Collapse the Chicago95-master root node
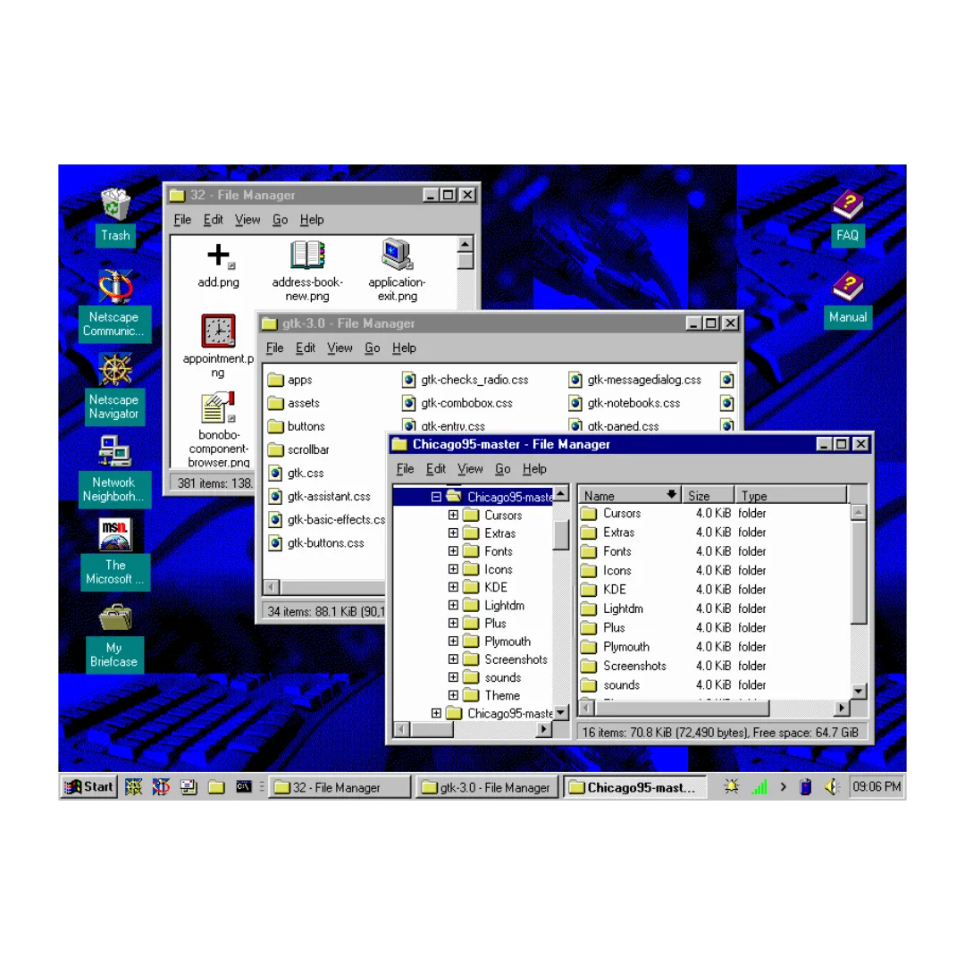The height and width of the screenshot is (965, 965). [436, 497]
